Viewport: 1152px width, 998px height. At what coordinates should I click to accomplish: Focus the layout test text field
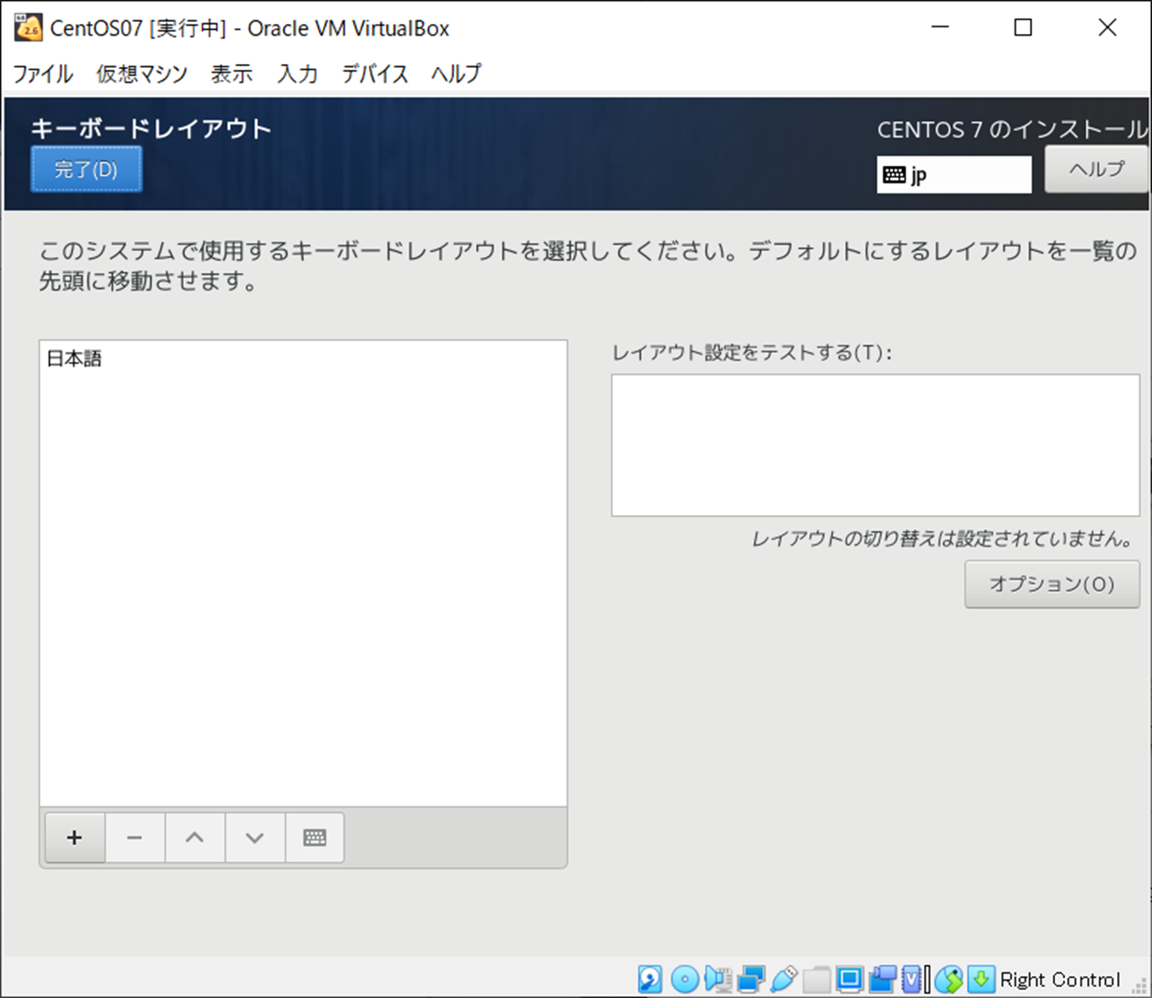click(875, 445)
